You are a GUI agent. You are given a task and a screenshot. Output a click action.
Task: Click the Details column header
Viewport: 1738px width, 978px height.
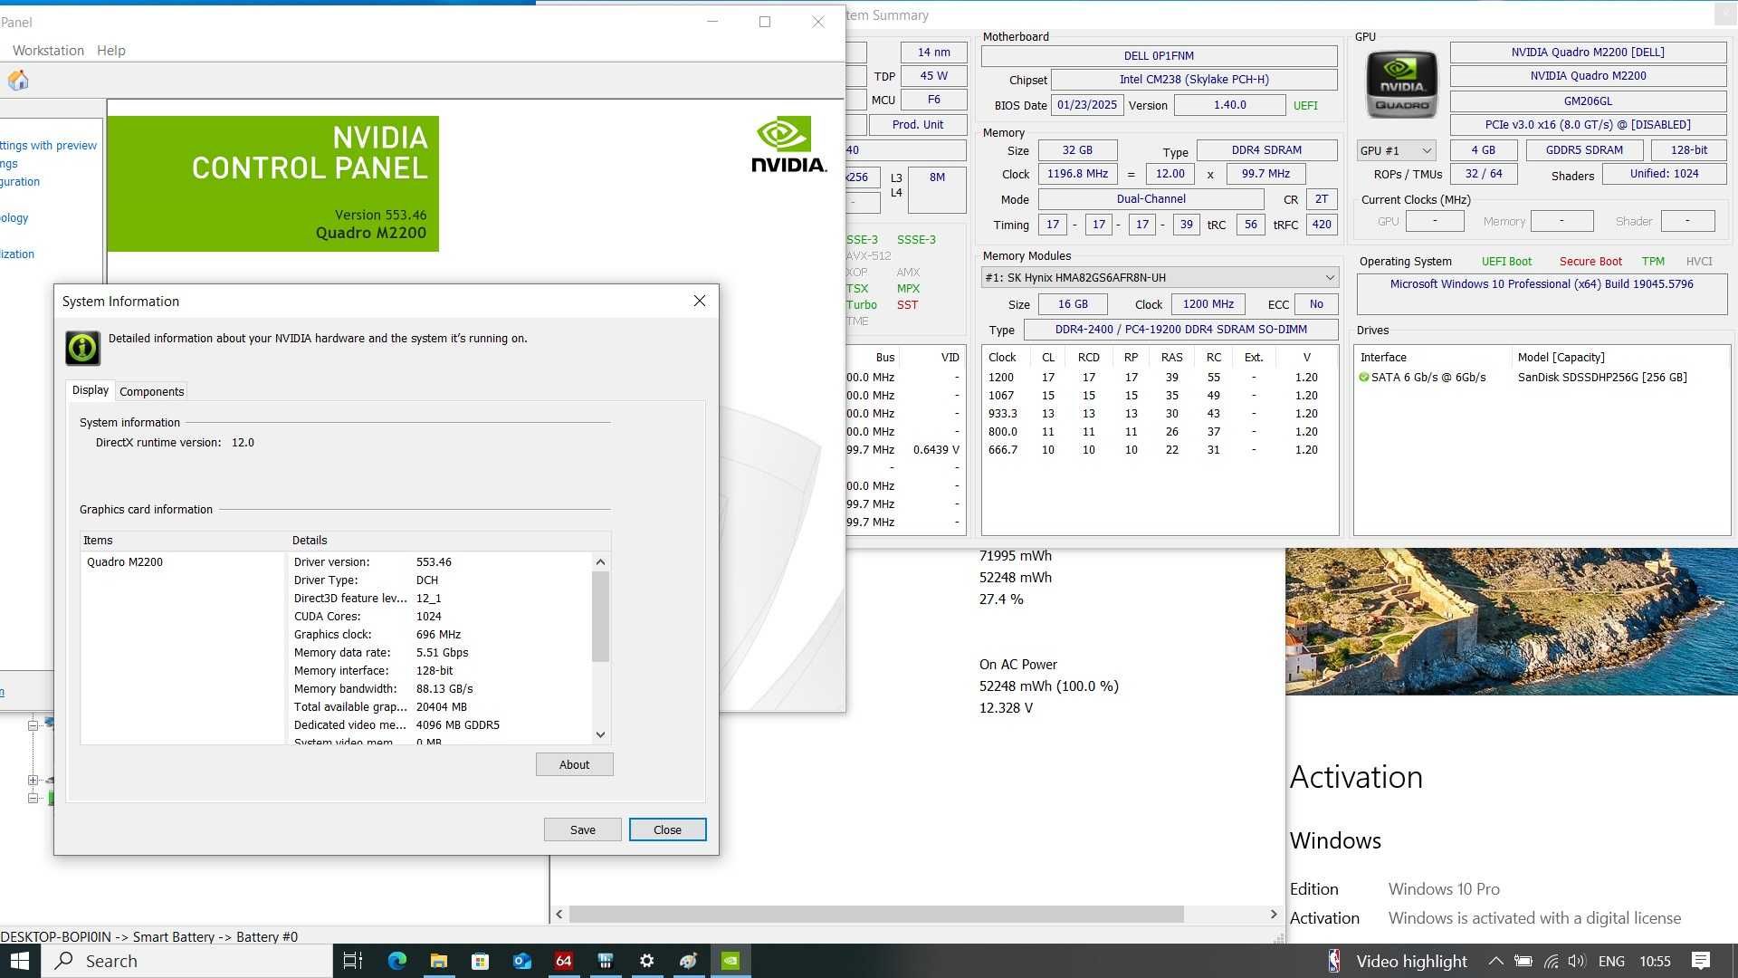tap(449, 541)
